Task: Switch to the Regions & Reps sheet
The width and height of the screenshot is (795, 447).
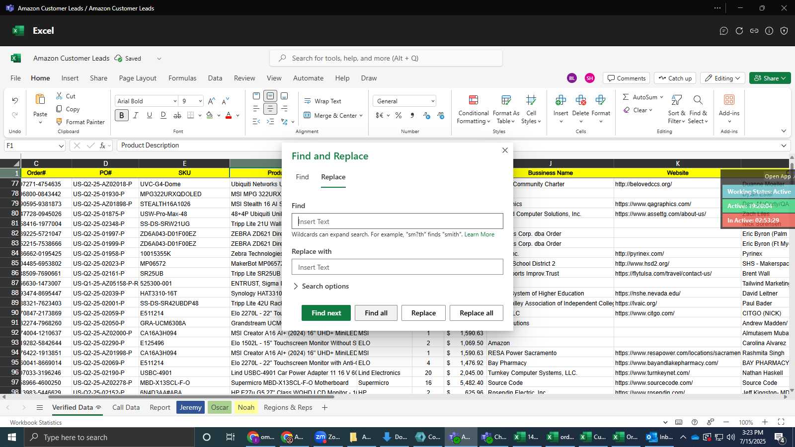Action: (x=288, y=407)
